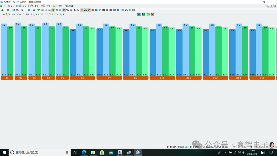The image size is (277, 156).
Task: Click the blue play replay icon
Action: click(22, 10)
